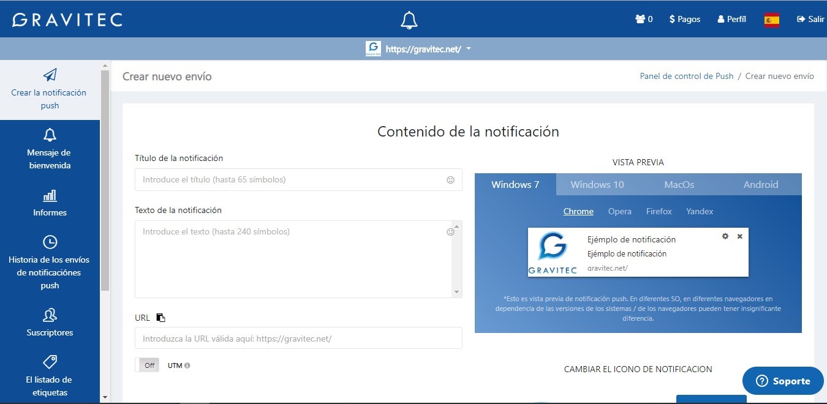Open the Informes reports section
Image resolution: width=827 pixels, height=404 pixels.
point(50,203)
